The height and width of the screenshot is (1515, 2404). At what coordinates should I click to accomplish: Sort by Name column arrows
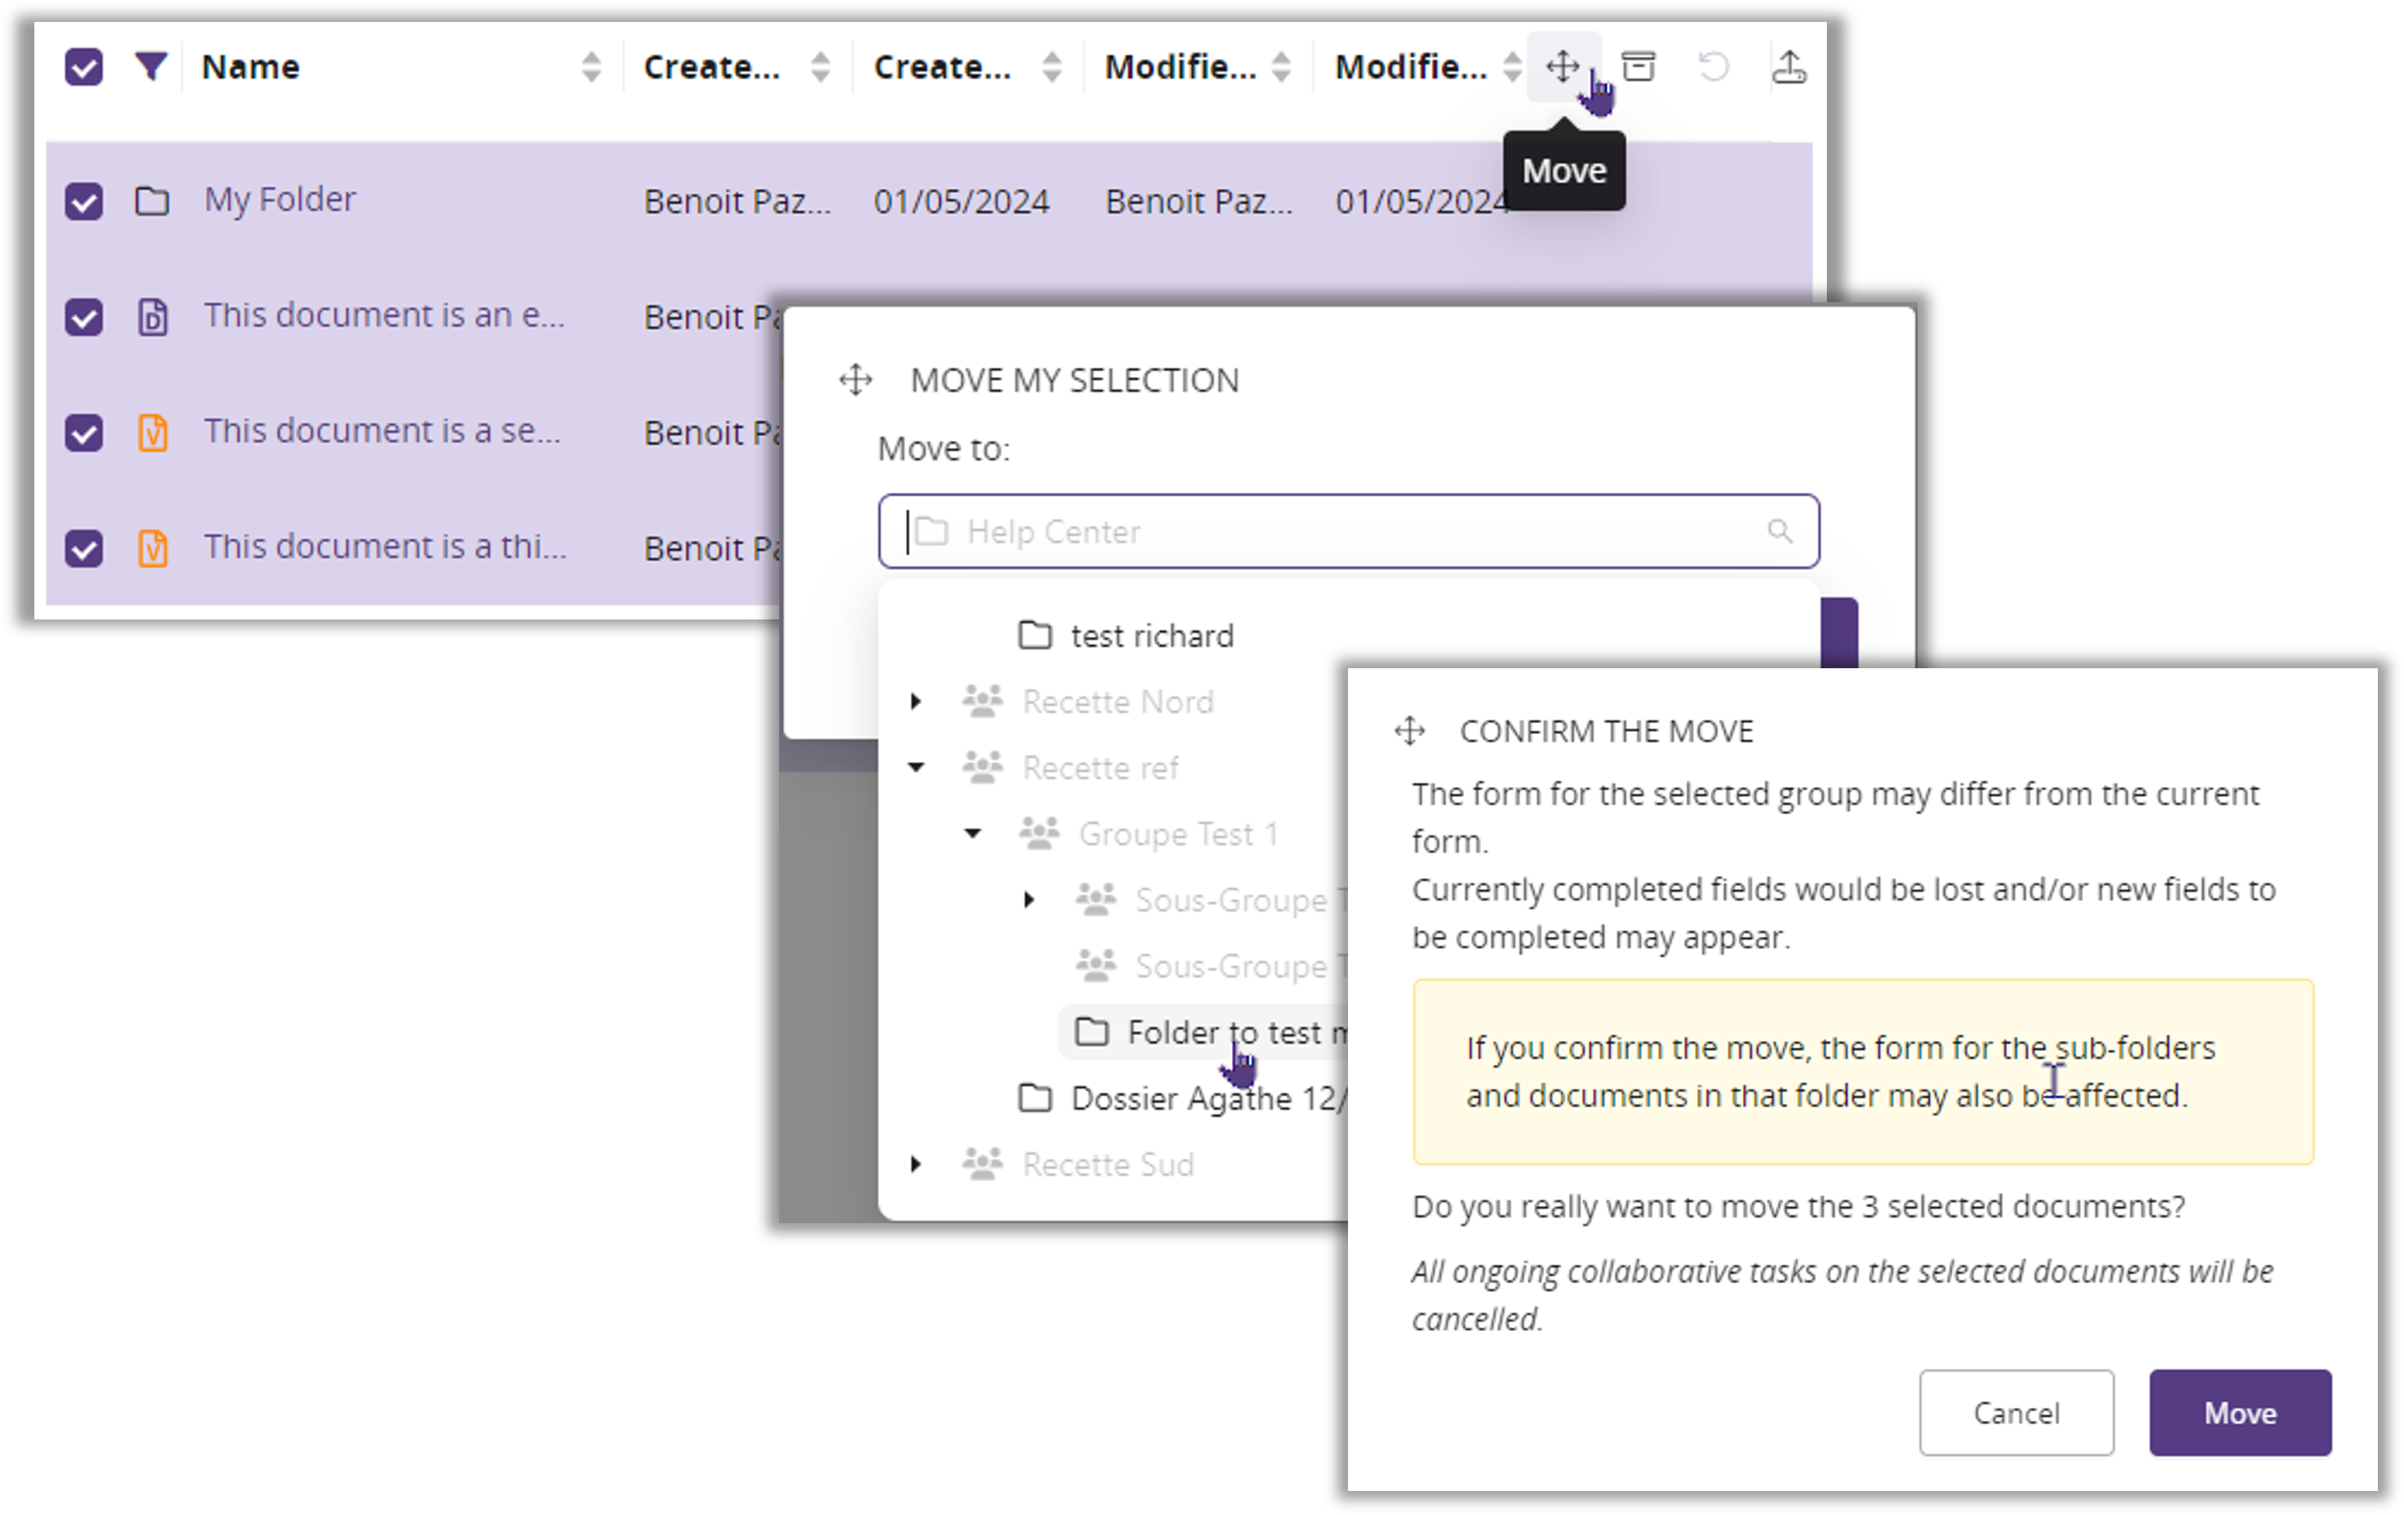click(x=591, y=67)
